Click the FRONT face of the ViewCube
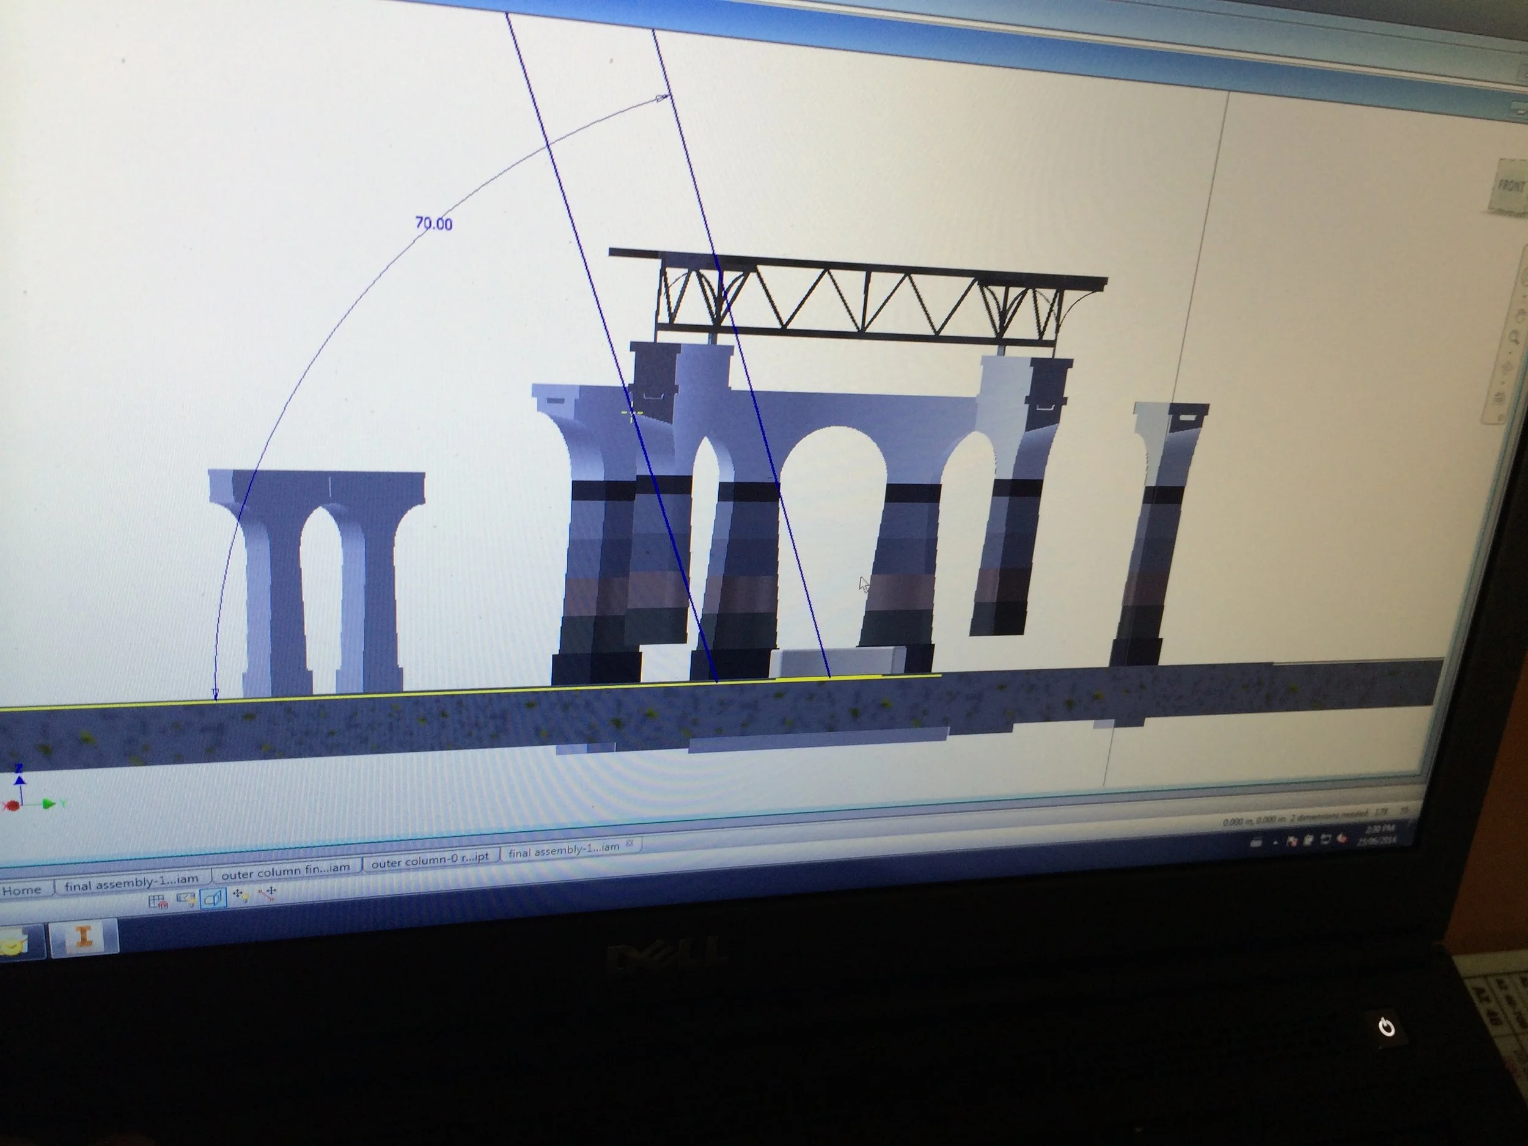Viewport: 1528px width, 1146px height. [x=1510, y=186]
